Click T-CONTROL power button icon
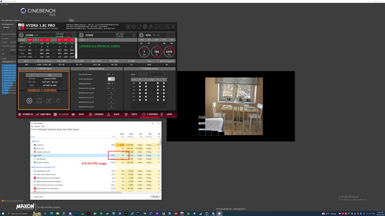This screenshot has width=385, height=216. pyautogui.click(x=29, y=101)
